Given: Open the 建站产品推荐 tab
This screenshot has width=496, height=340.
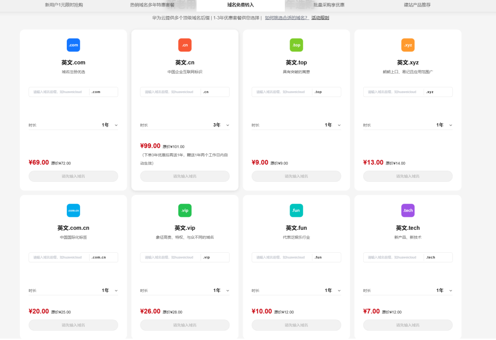Looking at the screenshot, I should 417,5.
